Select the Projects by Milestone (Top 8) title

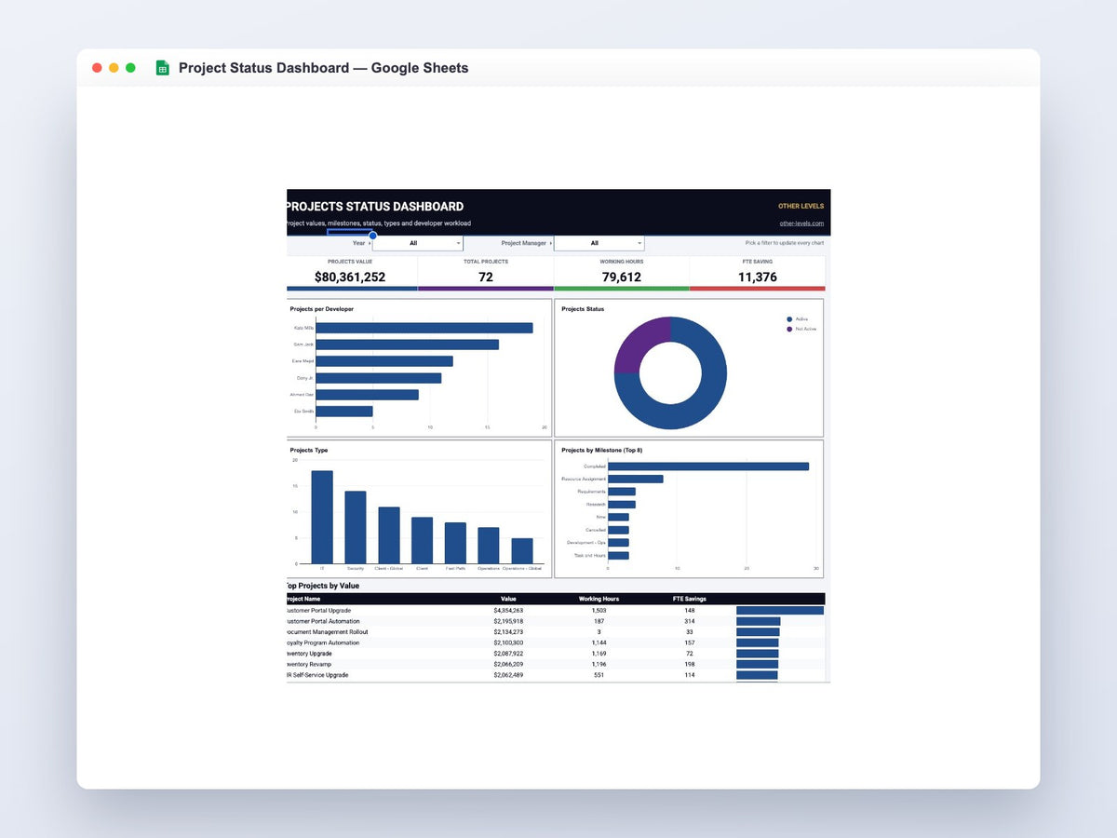tap(602, 450)
